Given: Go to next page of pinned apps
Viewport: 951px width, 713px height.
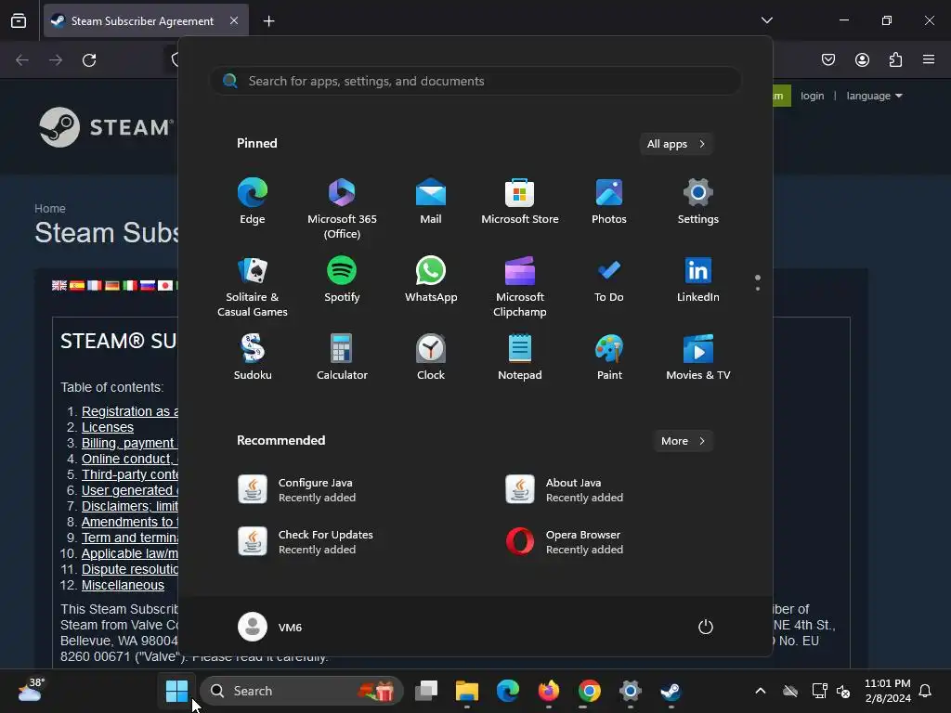Looking at the screenshot, I should (x=758, y=289).
